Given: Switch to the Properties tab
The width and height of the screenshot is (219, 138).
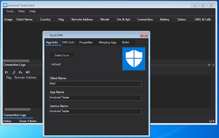Looking at the screenshot, I should pos(86,42).
